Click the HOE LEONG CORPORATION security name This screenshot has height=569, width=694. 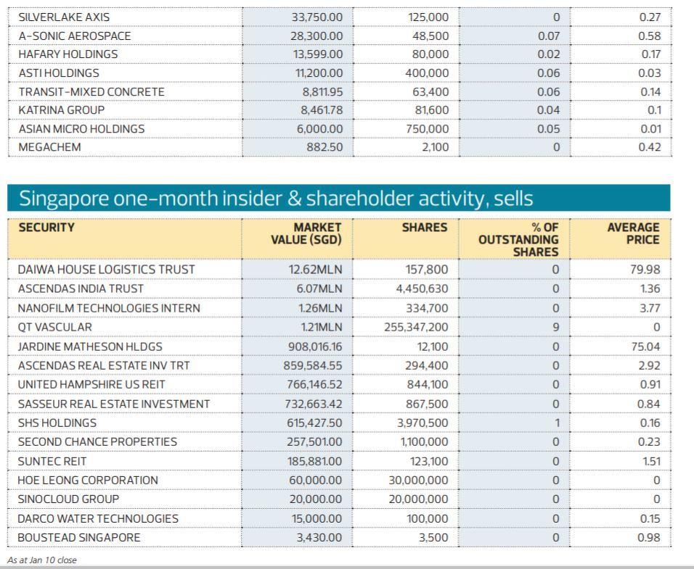pyautogui.click(x=87, y=480)
